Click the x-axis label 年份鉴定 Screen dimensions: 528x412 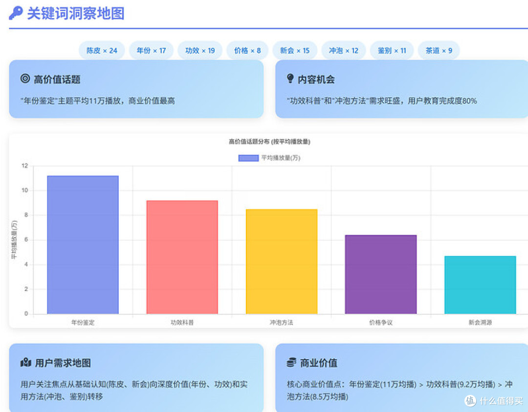click(83, 323)
